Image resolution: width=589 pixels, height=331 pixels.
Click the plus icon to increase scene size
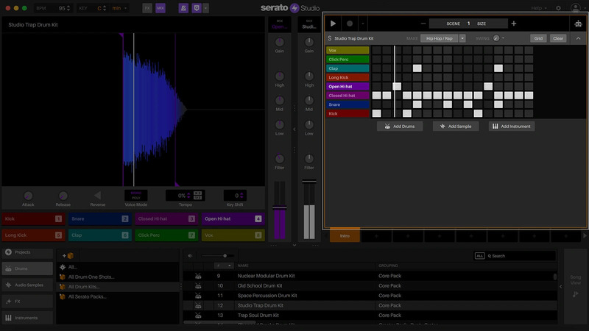(x=513, y=24)
